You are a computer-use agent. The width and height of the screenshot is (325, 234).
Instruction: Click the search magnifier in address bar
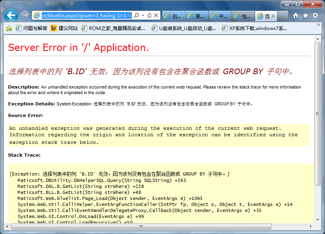(137, 15)
